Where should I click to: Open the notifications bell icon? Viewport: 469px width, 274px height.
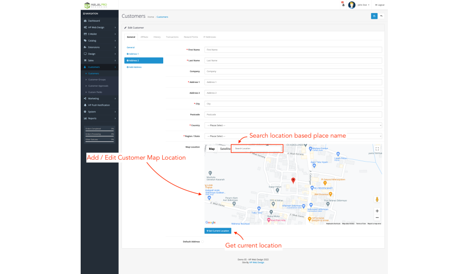point(343,5)
